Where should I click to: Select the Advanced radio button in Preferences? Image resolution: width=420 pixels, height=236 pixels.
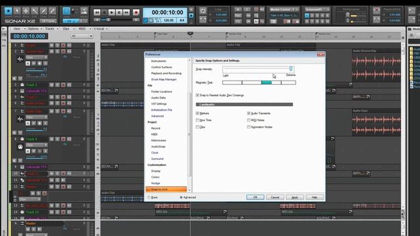coord(181,197)
